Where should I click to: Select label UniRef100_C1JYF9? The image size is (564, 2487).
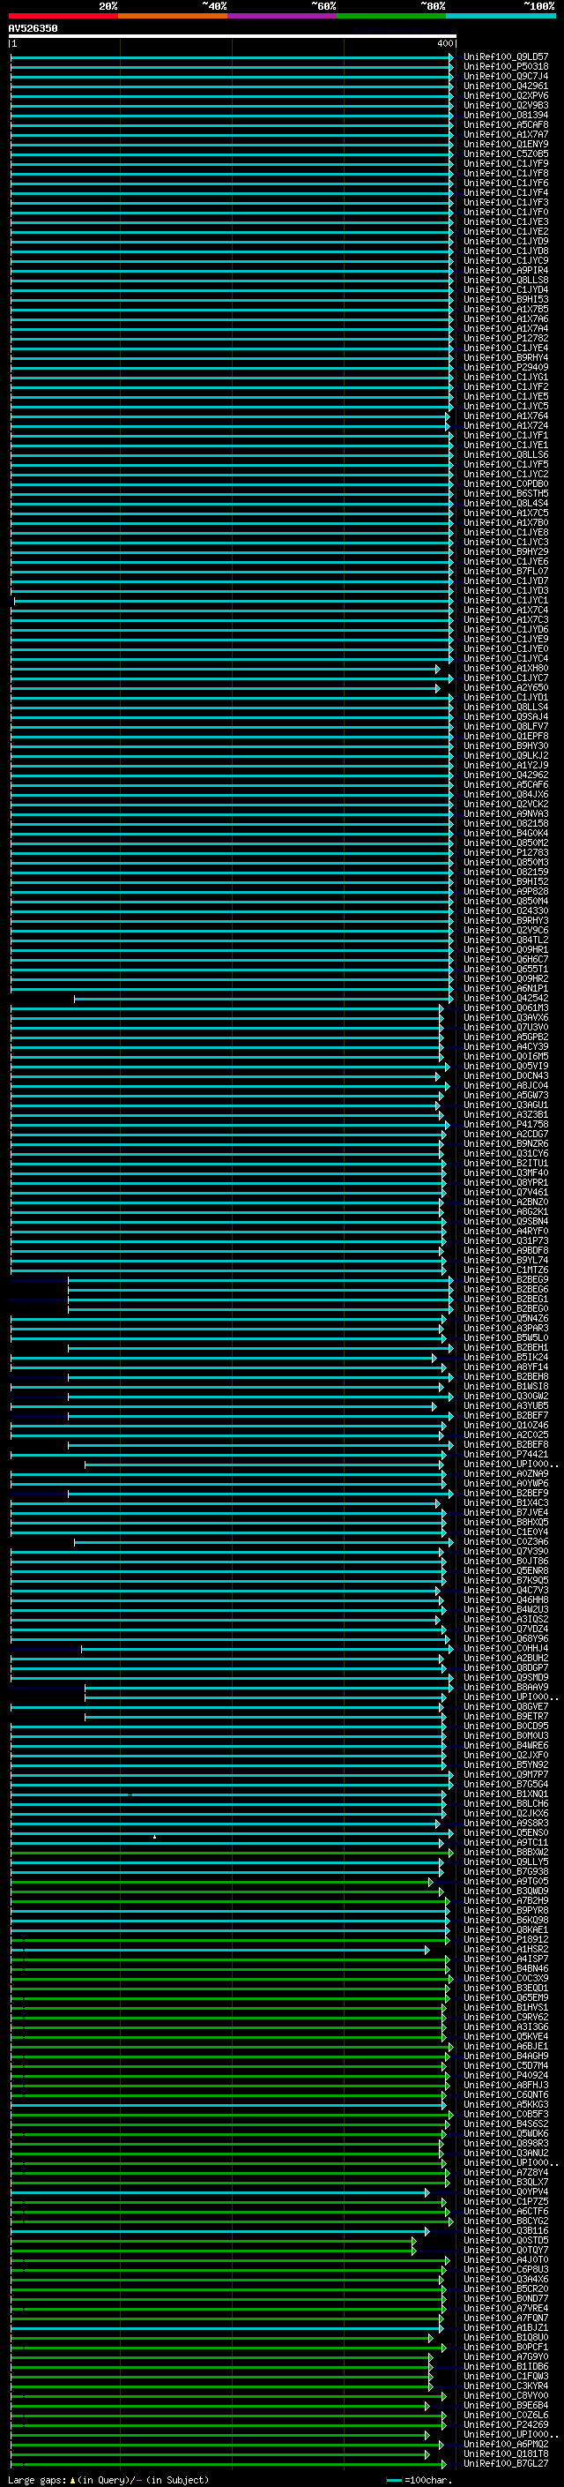[506, 164]
